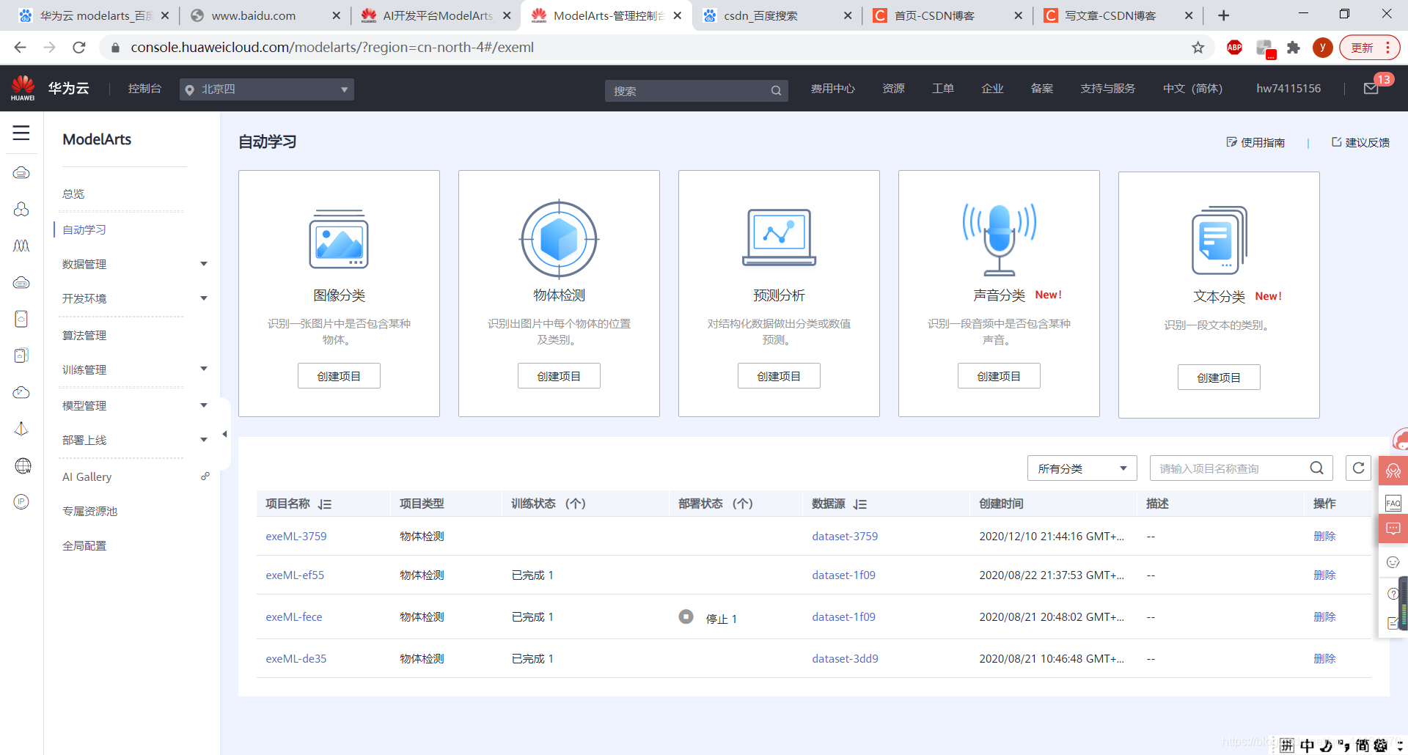
Task: Open the 北京四 region dropdown
Action: pos(267,89)
